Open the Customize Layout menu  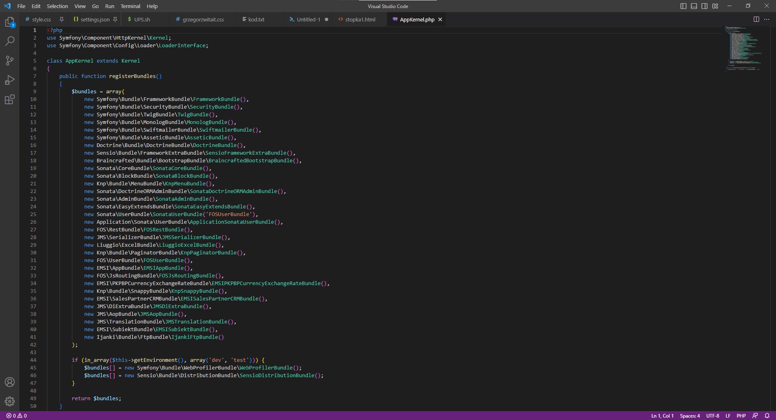715,6
